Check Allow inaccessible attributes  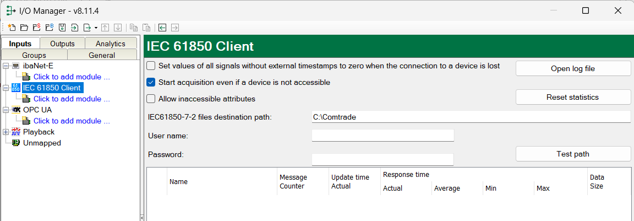click(151, 99)
